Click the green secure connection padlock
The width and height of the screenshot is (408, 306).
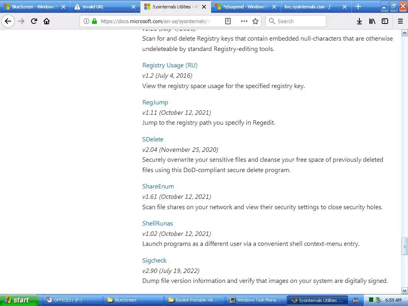[94, 21]
